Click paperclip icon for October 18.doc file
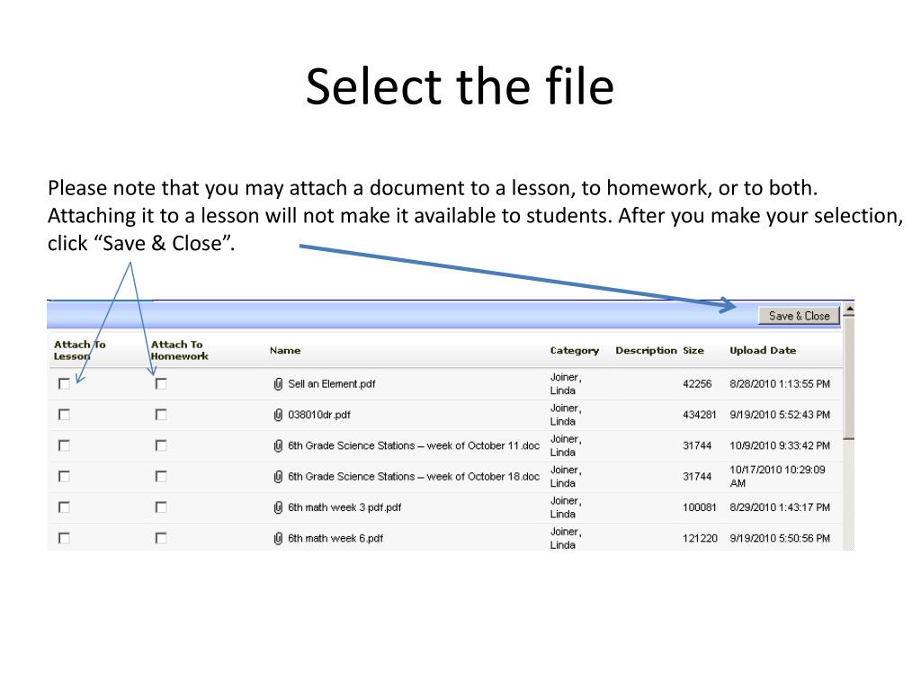Viewport: 921px width, 691px height. click(279, 477)
